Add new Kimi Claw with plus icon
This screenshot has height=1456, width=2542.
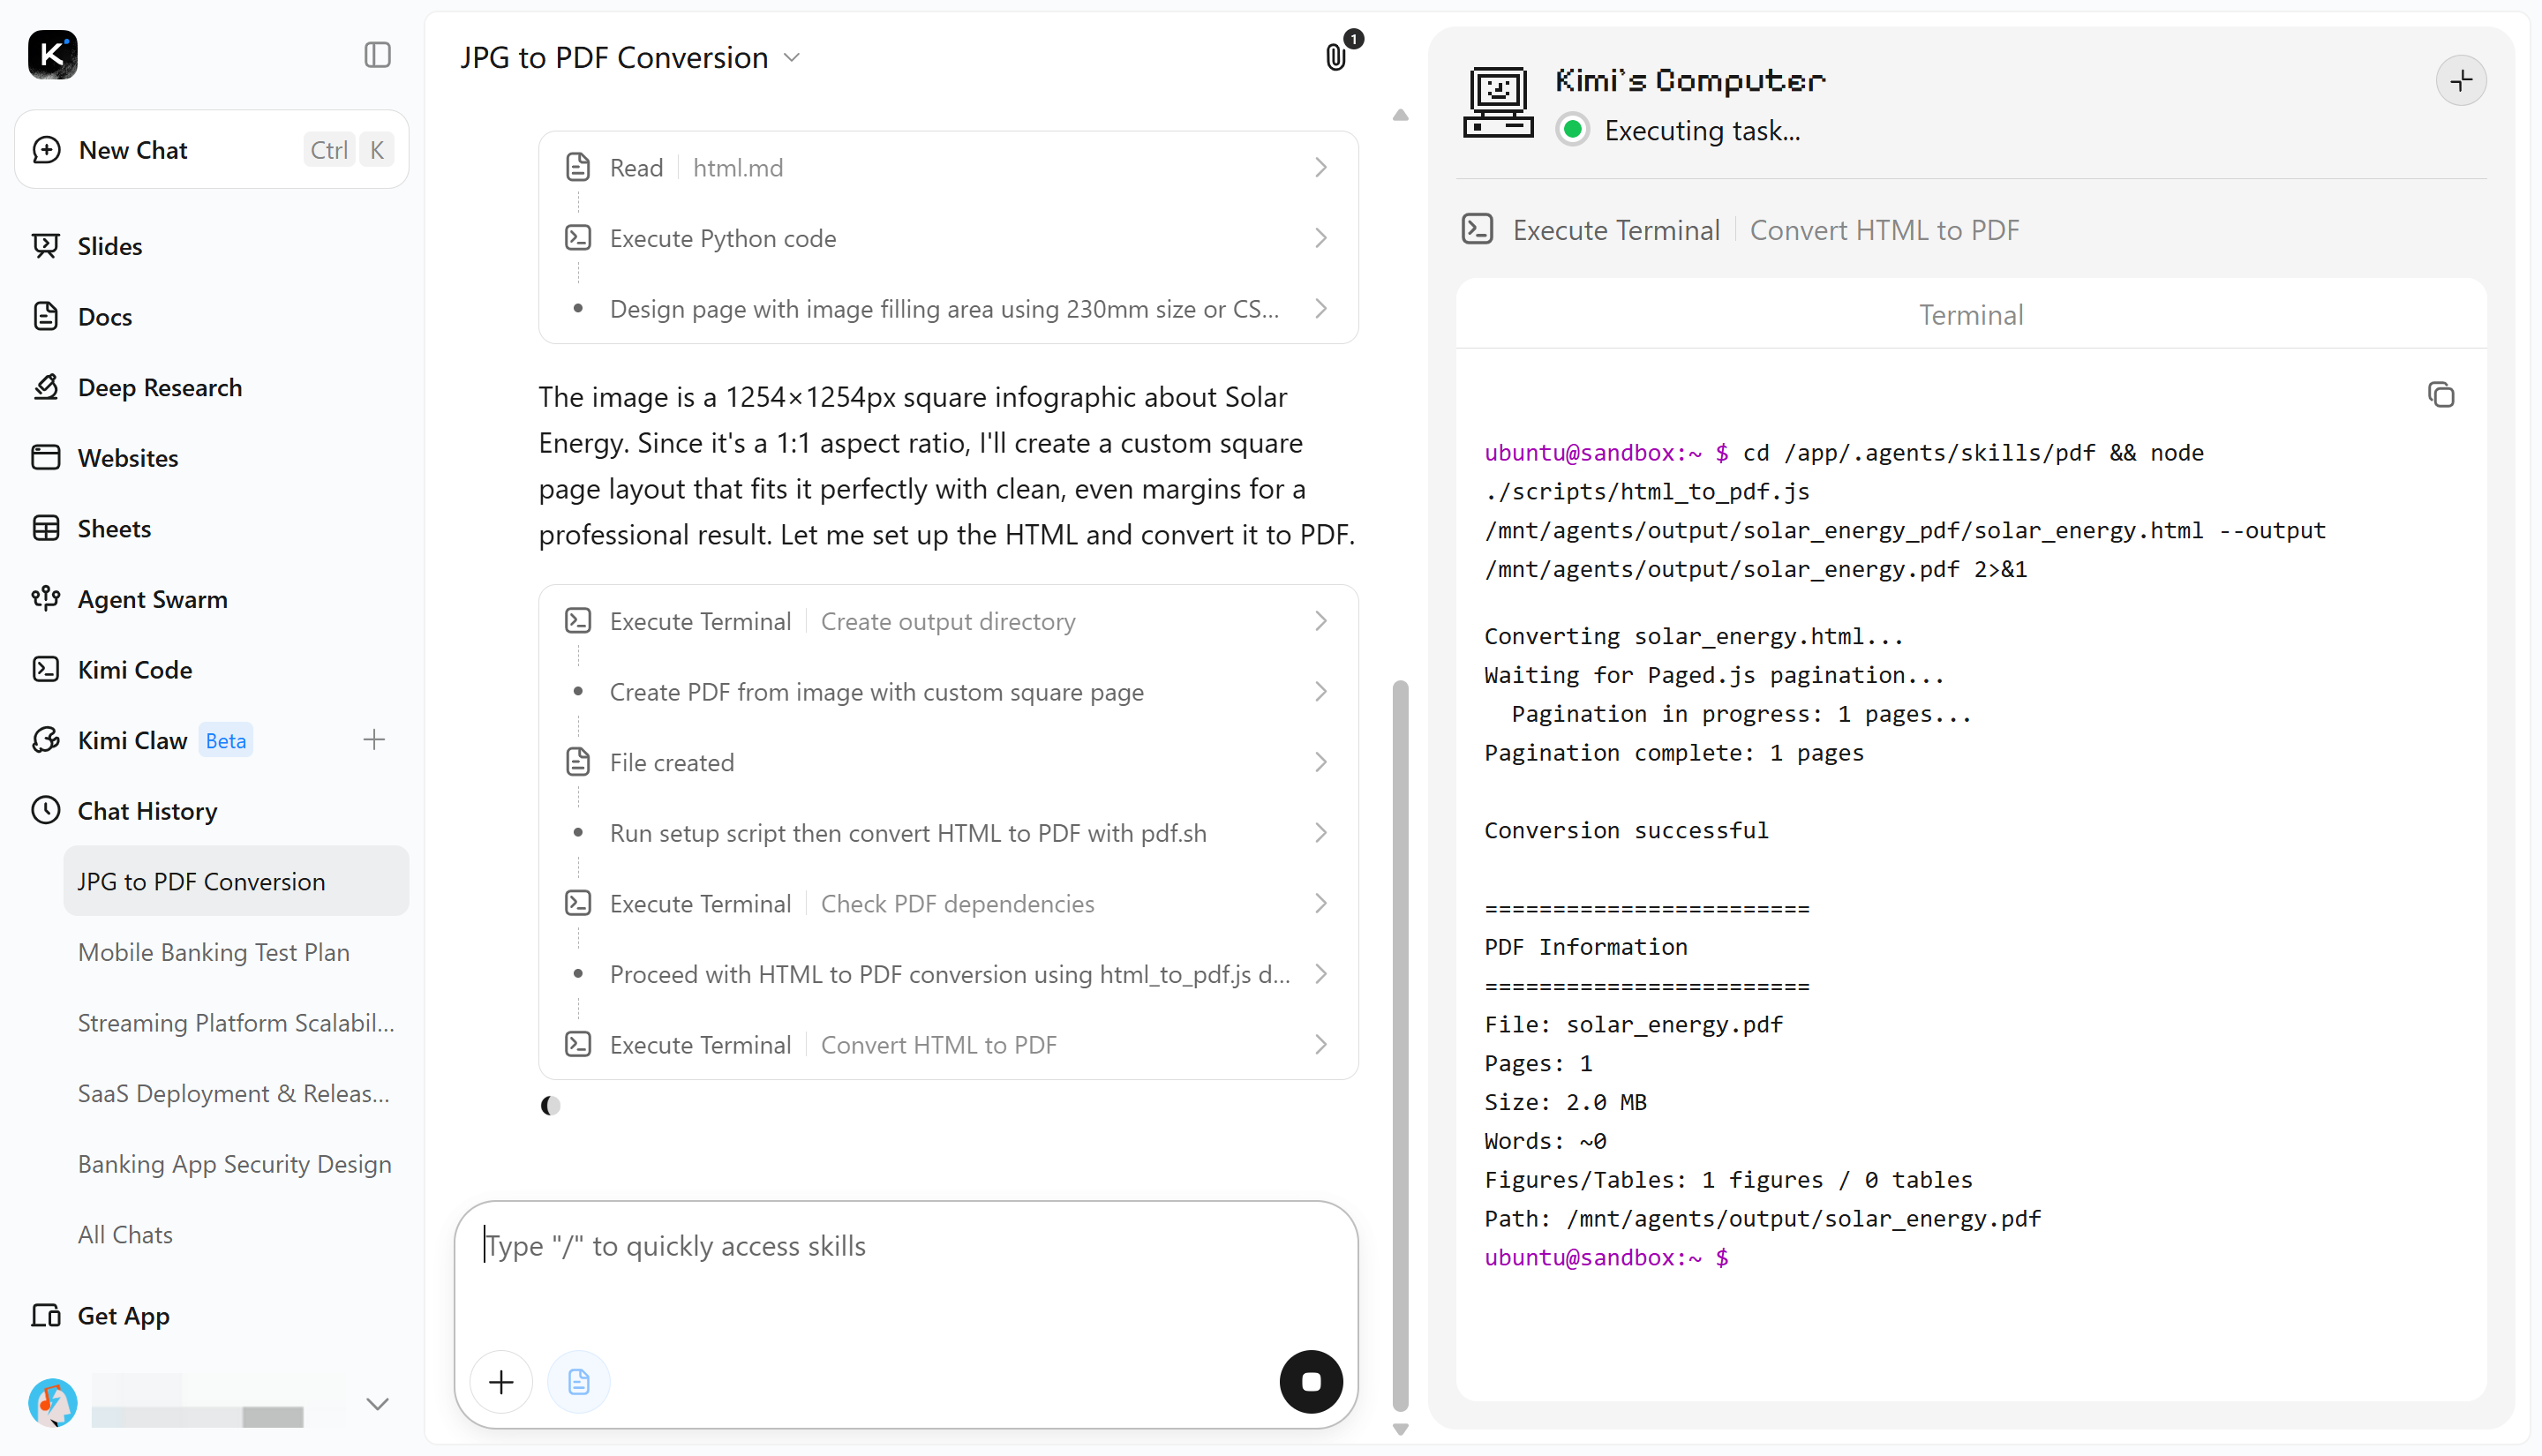click(x=374, y=740)
